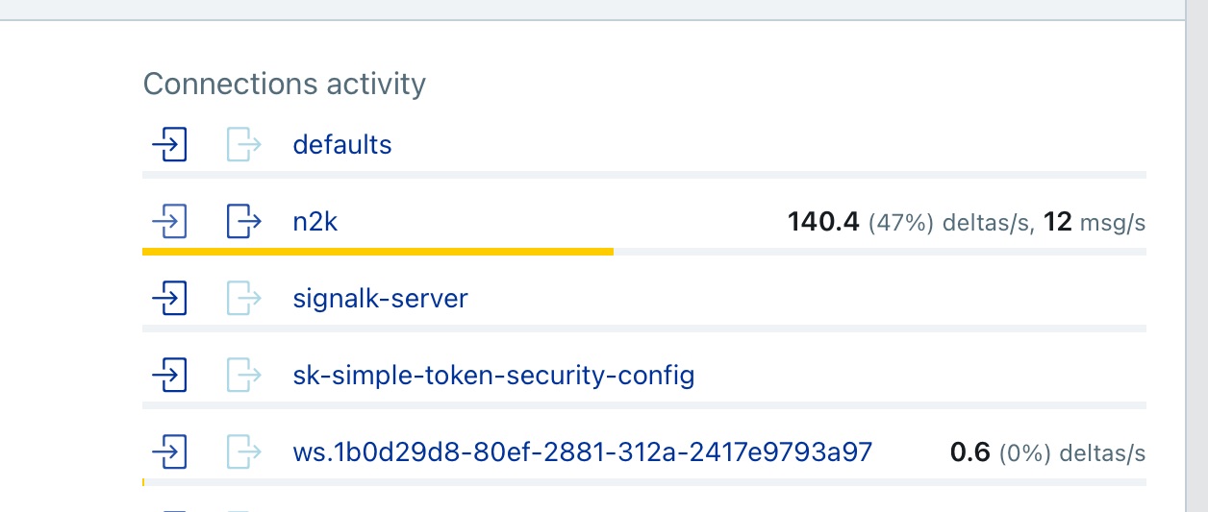Viewport: 1208px width, 512px height.
Task: Open the defaults connection link
Action: 342,145
